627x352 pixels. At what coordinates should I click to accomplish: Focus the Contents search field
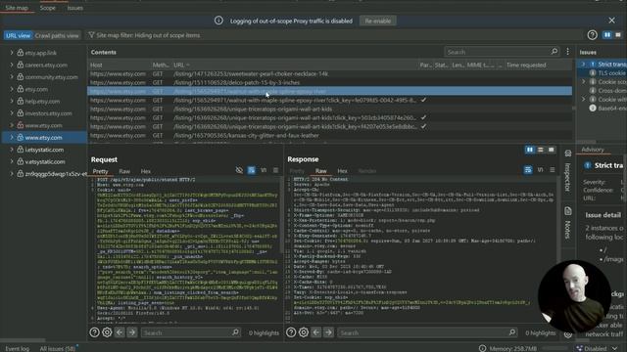click(x=497, y=52)
